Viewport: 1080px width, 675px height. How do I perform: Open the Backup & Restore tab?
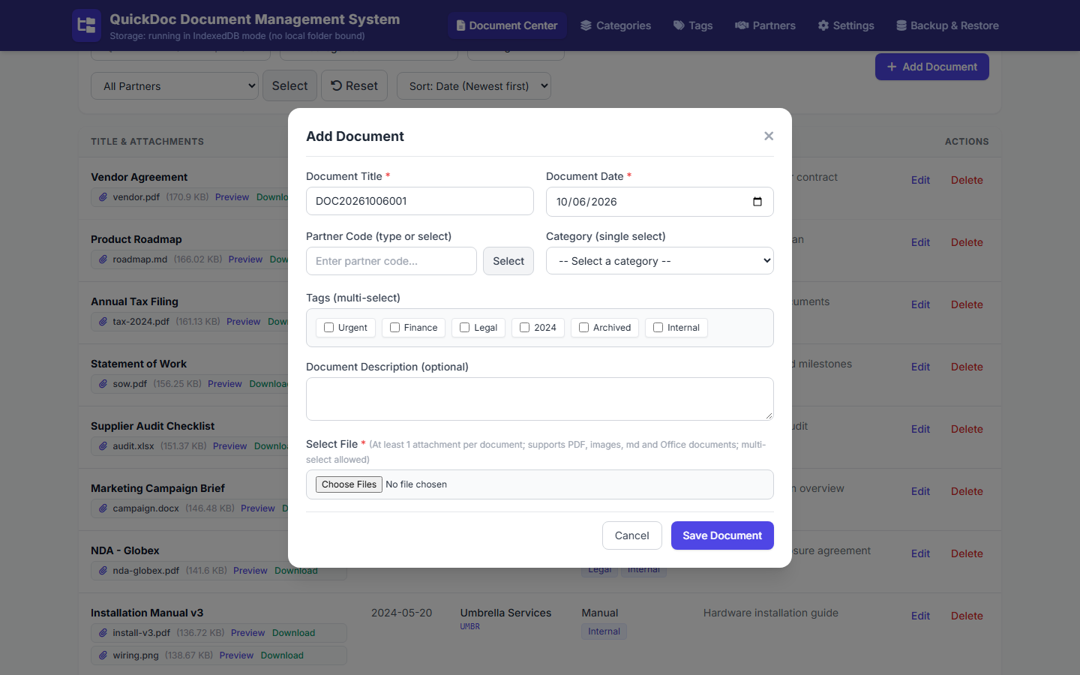[x=948, y=25]
